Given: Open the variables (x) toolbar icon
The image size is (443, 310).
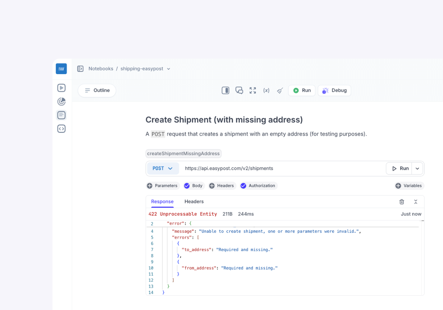Looking at the screenshot, I should point(266,90).
